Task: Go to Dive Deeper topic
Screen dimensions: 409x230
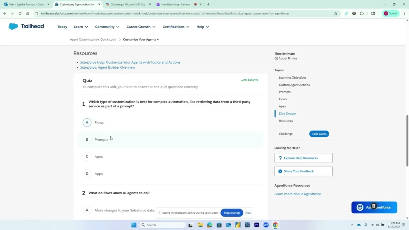Action: 287,114
